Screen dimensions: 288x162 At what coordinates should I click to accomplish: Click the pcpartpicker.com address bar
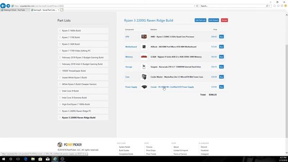[x=103, y=6]
